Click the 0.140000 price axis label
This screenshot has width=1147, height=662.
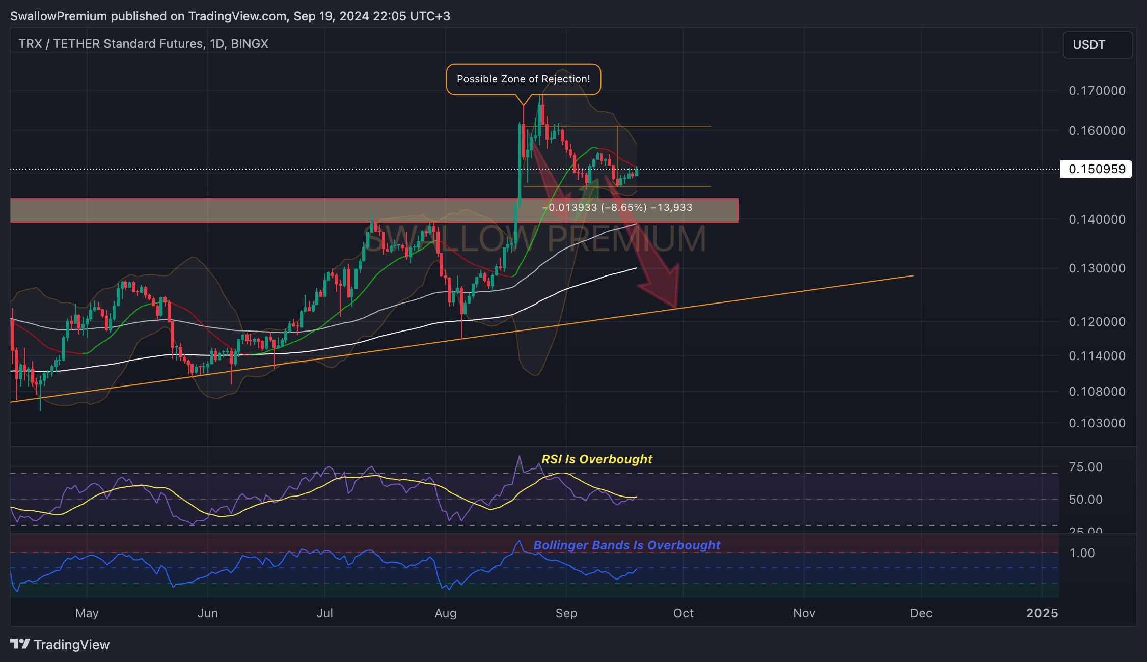(1097, 219)
